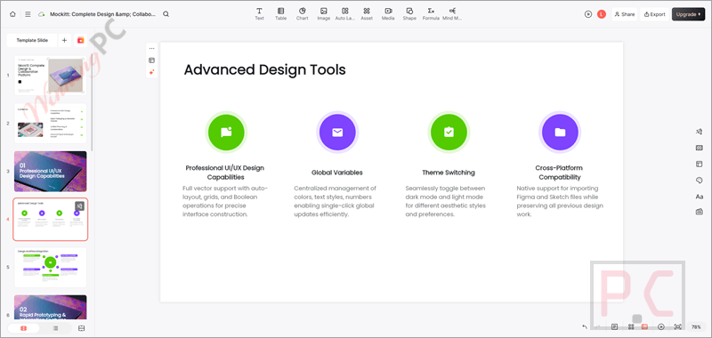Viewport: 712px width, 338px height.
Task: Click the panel layout icon below slides
Action: 82,328
